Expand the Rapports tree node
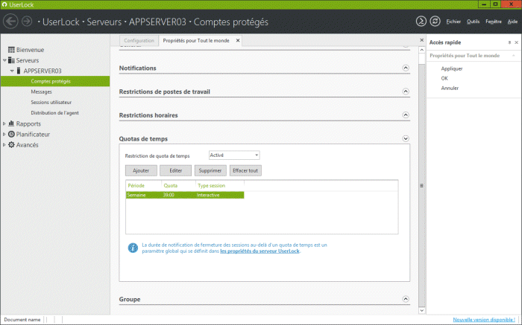 (4, 123)
